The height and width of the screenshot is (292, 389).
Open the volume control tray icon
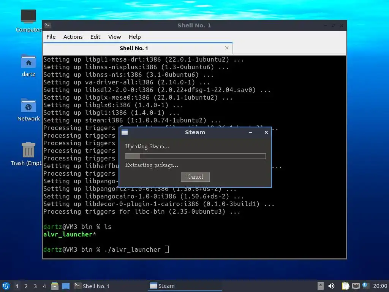[x=331, y=286]
